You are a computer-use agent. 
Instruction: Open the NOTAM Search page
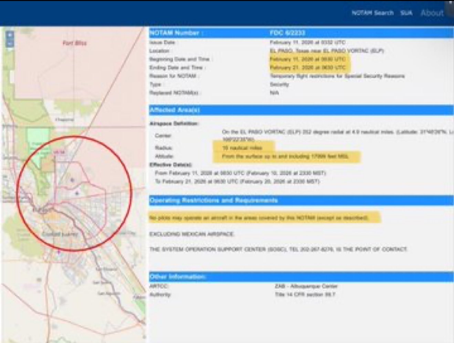pos(372,13)
